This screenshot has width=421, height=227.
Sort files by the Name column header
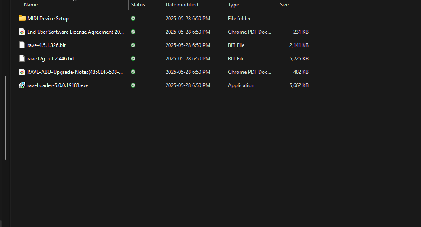tap(31, 5)
